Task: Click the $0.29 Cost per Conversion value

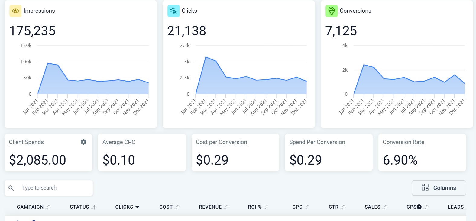Action: (212, 160)
